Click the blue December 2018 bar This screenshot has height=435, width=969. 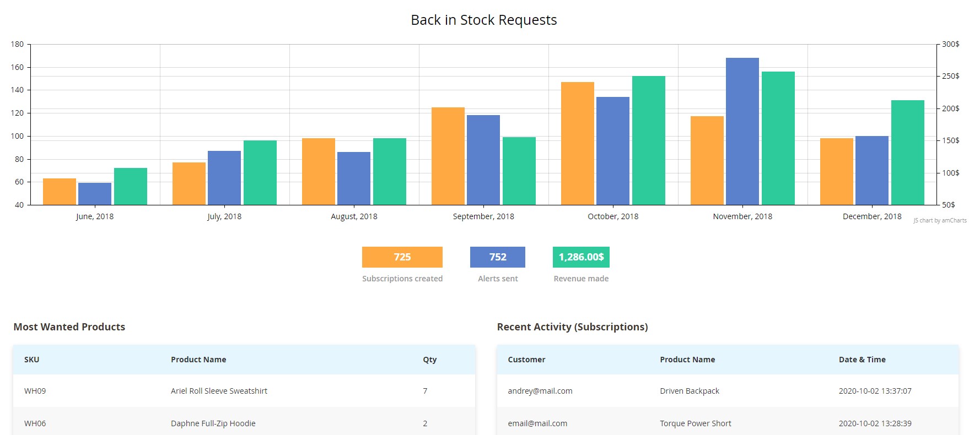tap(872, 170)
